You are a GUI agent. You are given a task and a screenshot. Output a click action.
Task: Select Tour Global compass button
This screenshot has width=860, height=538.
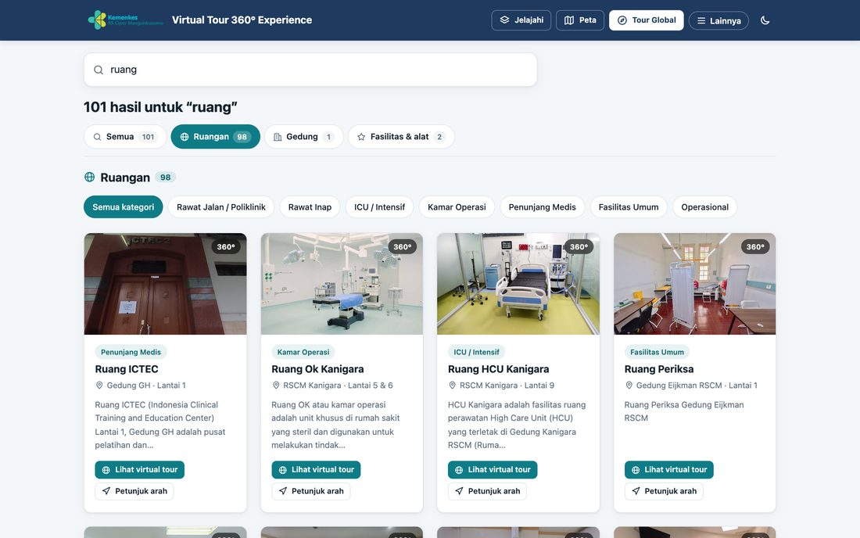tap(646, 20)
